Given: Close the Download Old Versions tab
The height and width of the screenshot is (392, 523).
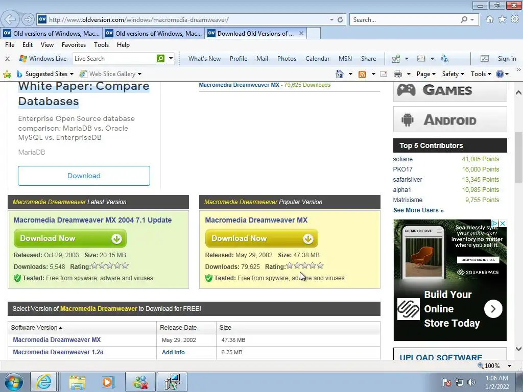Looking at the screenshot, I should point(301,33).
